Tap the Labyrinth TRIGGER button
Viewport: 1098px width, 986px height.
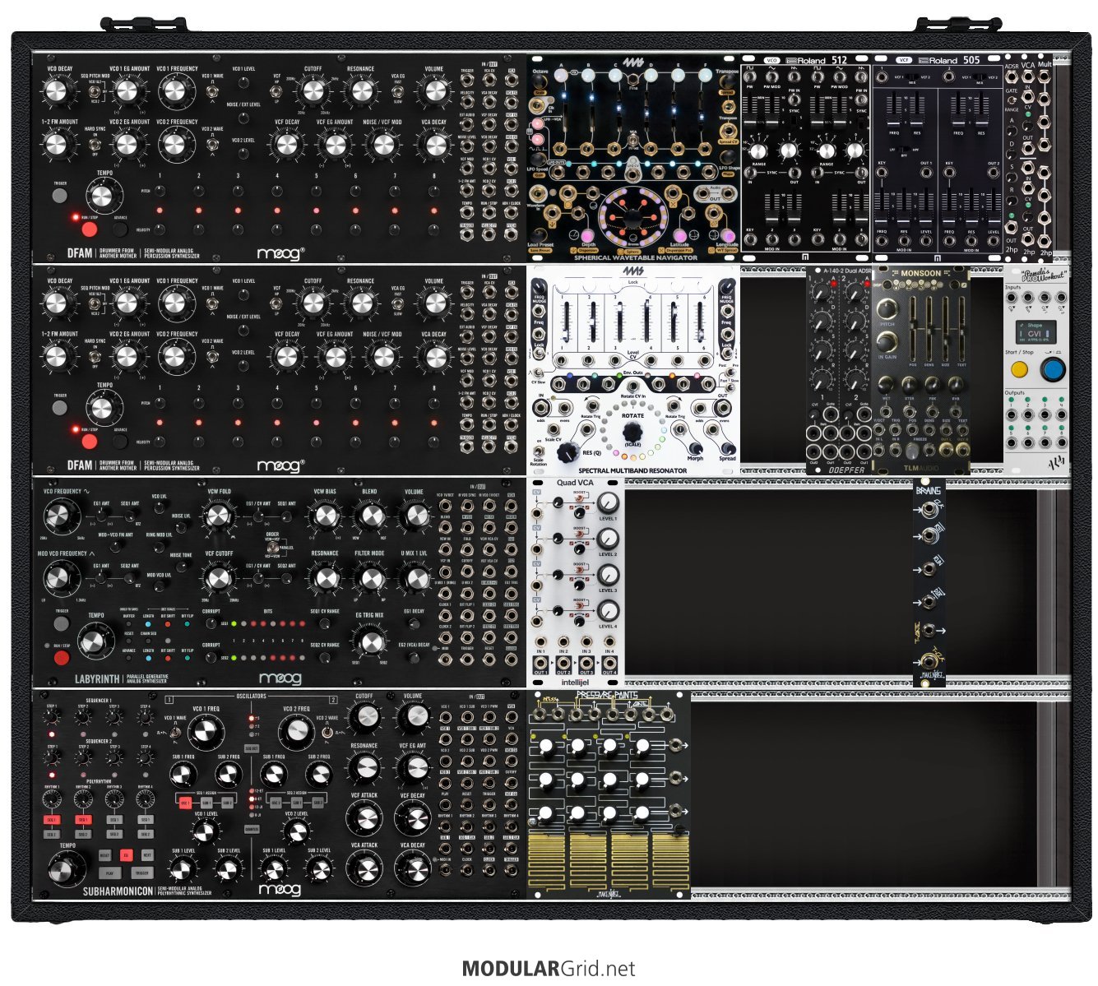coord(62,622)
